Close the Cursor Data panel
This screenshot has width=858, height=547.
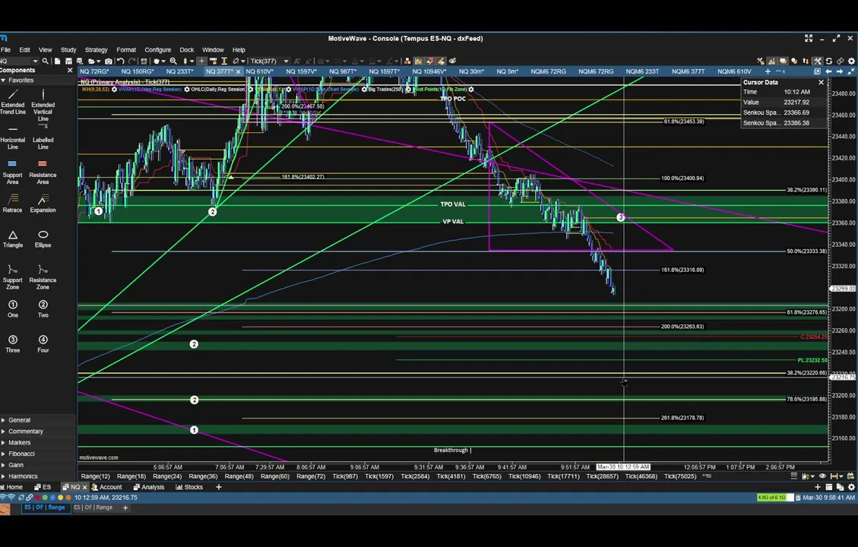click(x=821, y=82)
